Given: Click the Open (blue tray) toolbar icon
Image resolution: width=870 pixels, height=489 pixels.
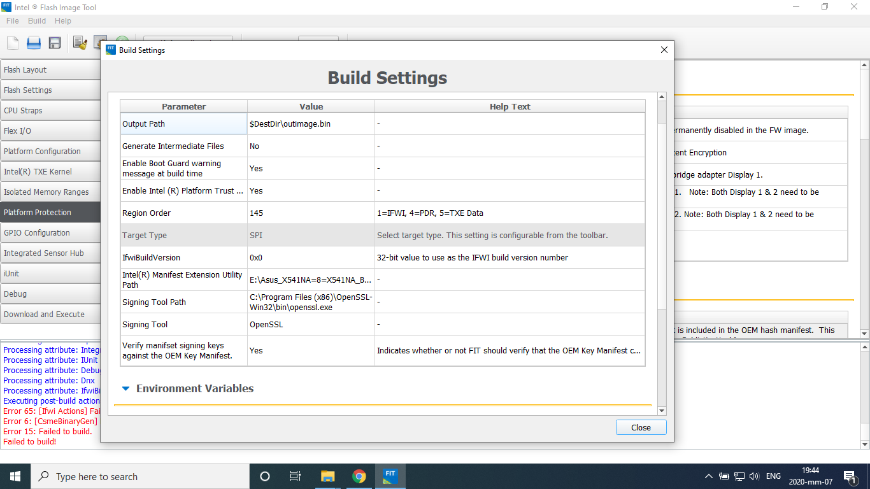Looking at the screenshot, I should 34,43.
